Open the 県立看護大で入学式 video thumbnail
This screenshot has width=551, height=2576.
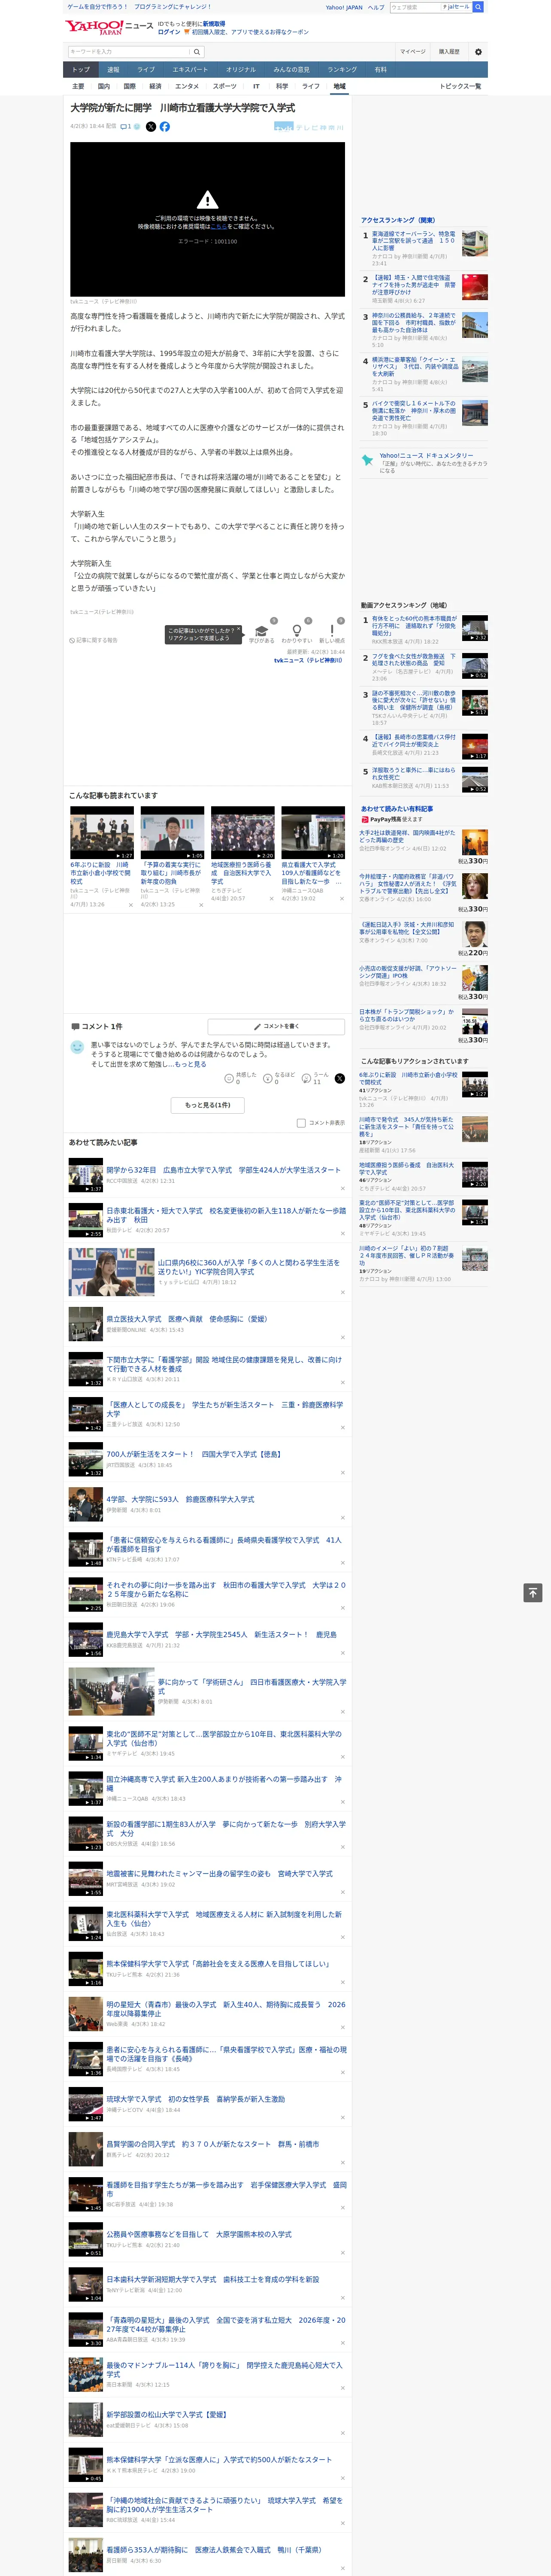[313, 832]
